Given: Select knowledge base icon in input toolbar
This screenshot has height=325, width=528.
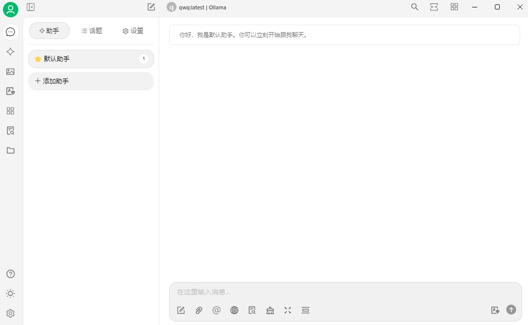Looking at the screenshot, I should 252,310.
